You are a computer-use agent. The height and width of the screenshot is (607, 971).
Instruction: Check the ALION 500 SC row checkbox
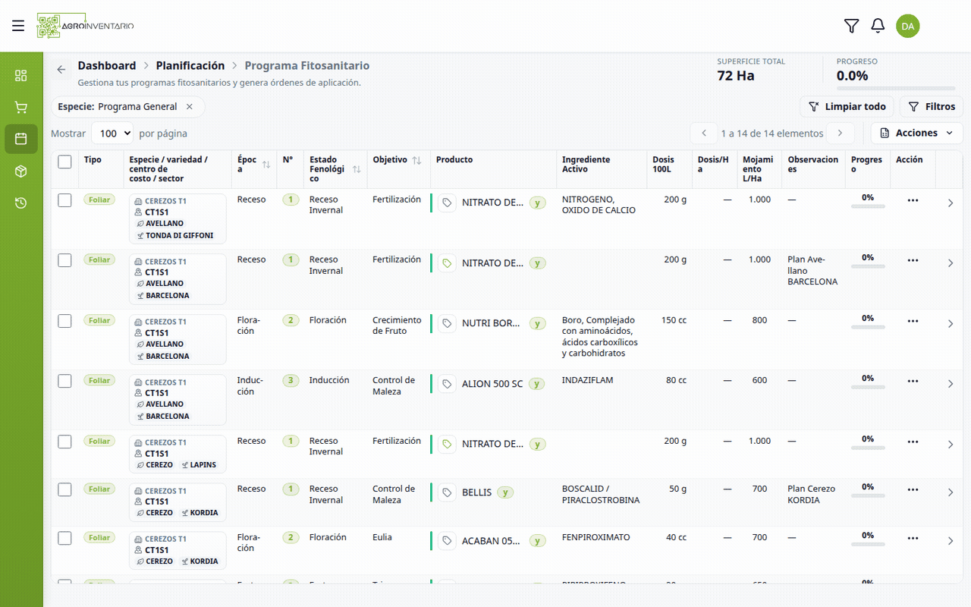coord(65,381)
